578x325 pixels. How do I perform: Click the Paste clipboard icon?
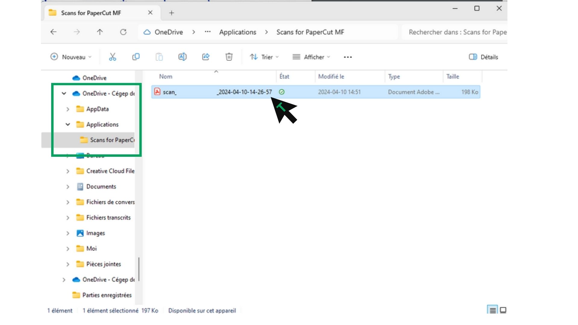[159, 57]
